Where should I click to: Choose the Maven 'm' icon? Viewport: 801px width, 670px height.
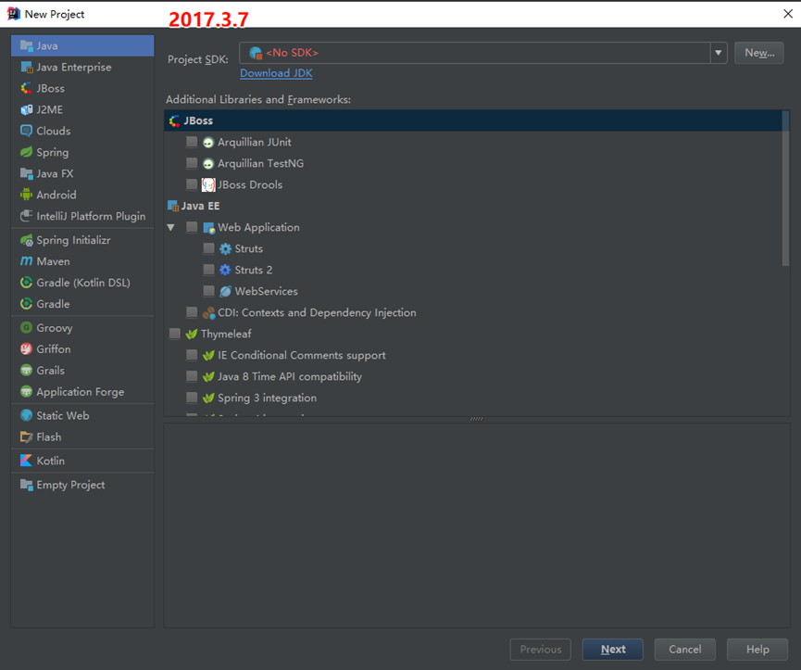27,261
